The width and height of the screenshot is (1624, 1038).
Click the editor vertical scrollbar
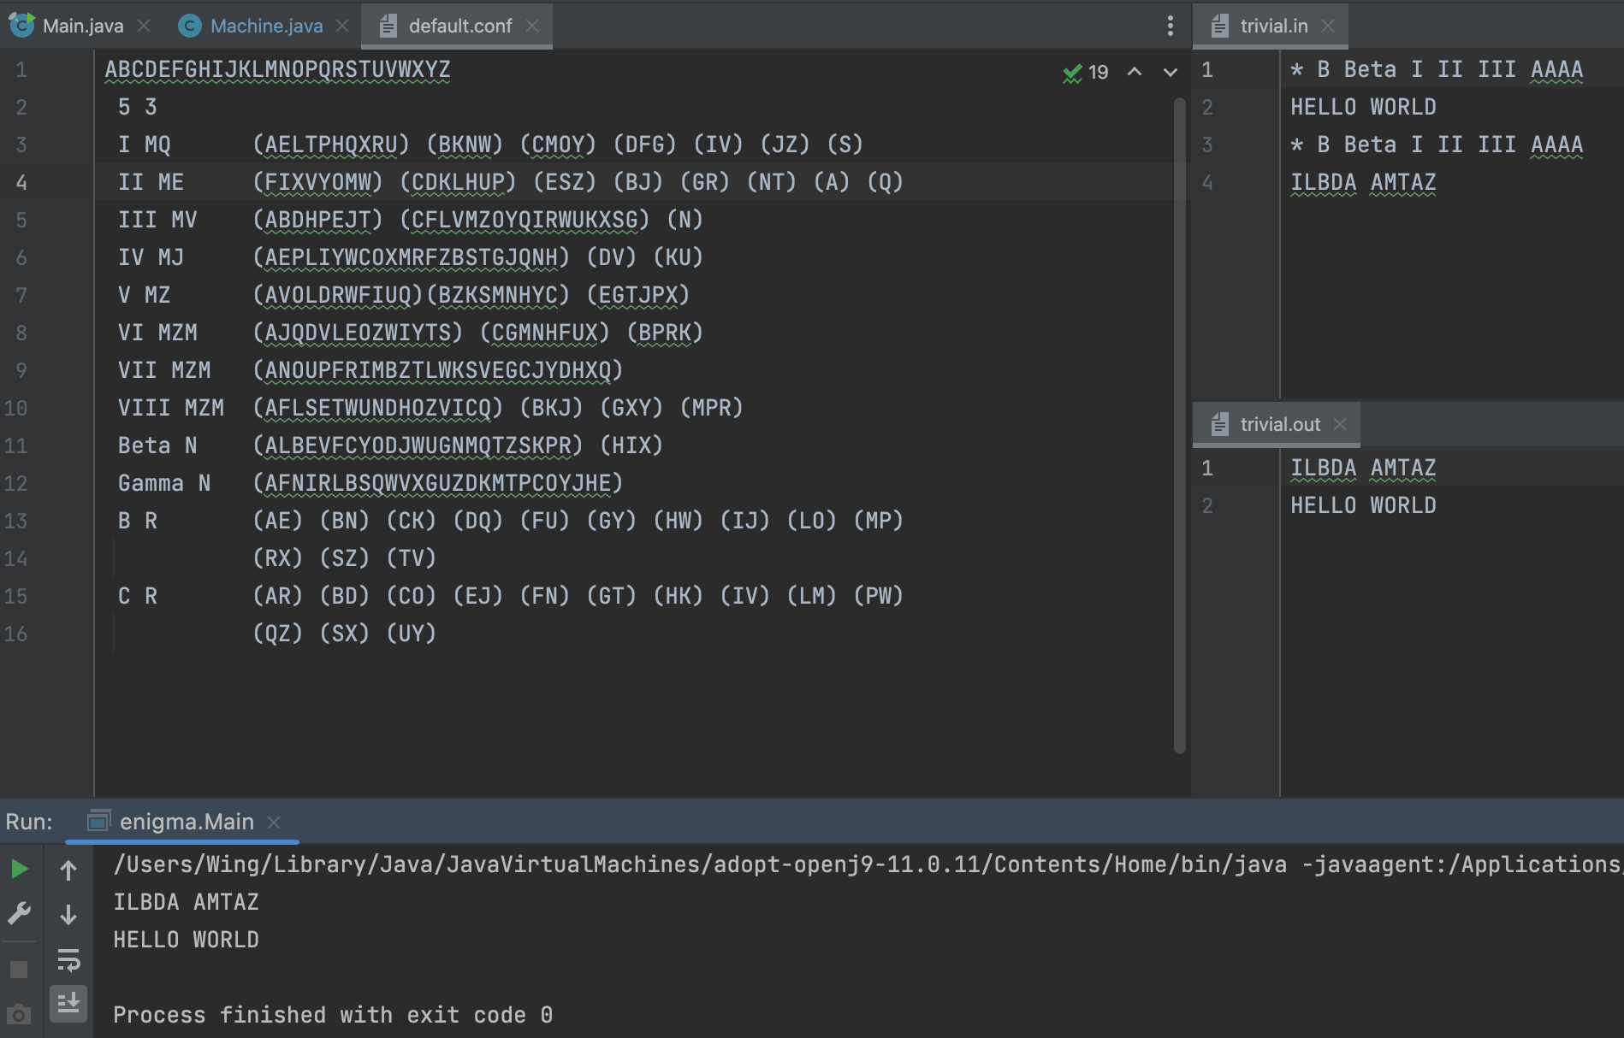click(1180, 428)
